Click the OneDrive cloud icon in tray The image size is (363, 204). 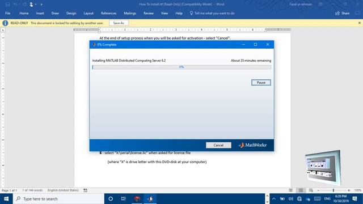click(308, 199)
